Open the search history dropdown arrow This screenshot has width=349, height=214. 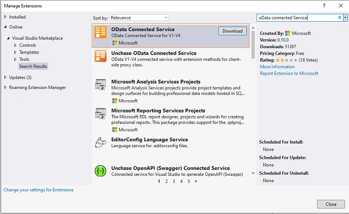click(345, 17)
